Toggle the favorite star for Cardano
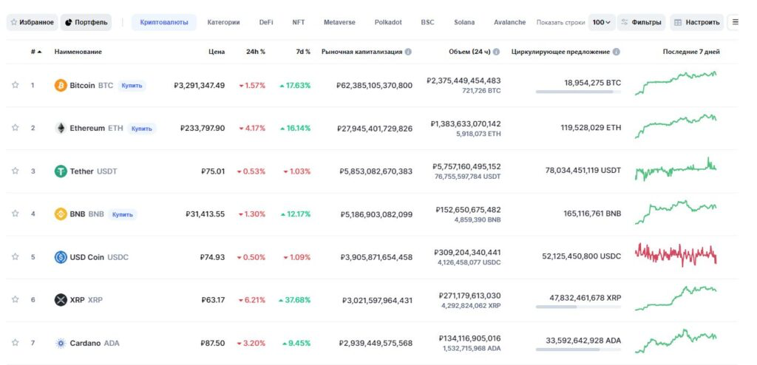Image resolution: width=757 pixels, height=365 pixels. coord(15,343)
